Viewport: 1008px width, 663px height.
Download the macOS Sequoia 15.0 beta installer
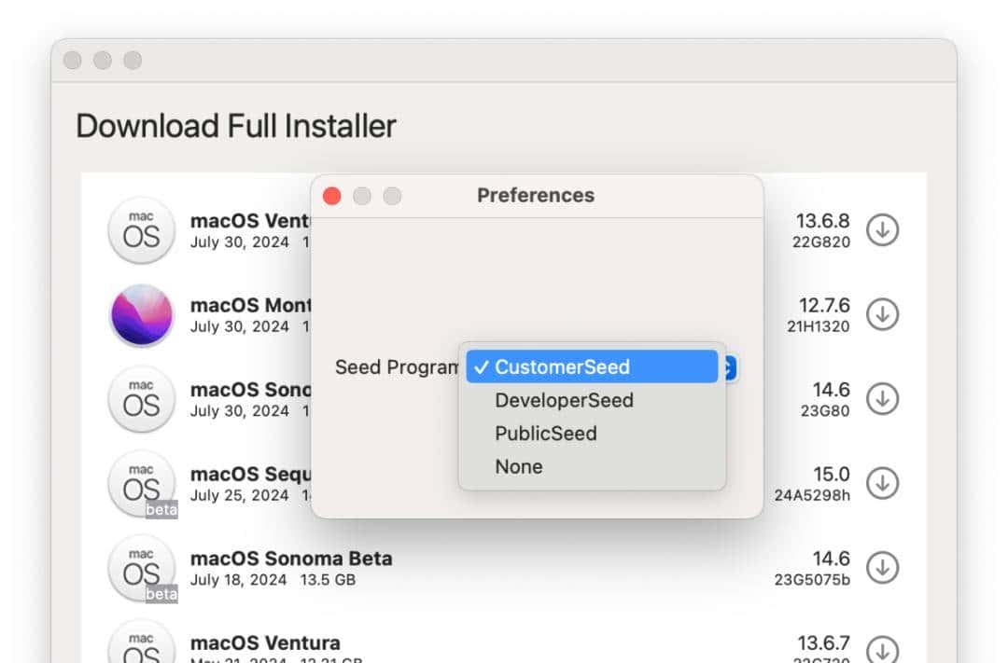883,483
